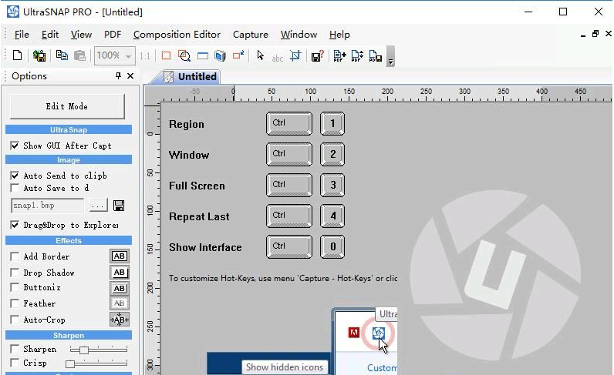Click the PDF page order icon
The image size is (614, 375).
tap(357, 55)
